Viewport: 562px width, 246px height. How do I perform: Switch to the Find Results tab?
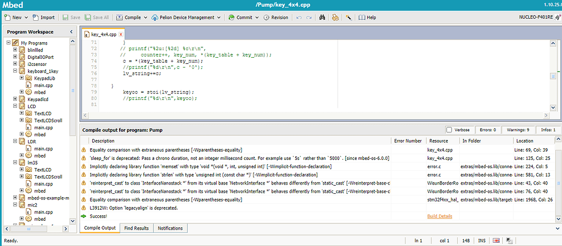[136, 228]
